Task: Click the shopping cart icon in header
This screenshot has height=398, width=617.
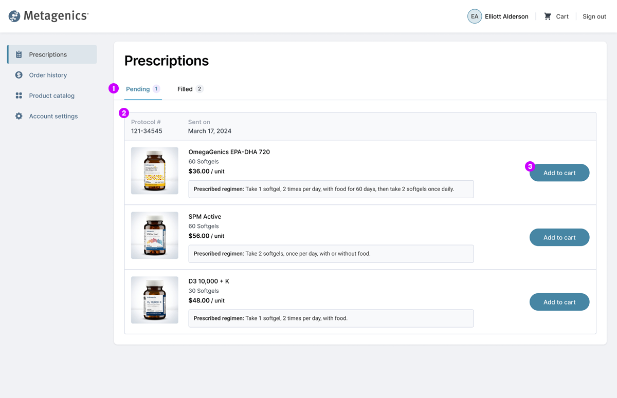Action: tap(548, 16)
